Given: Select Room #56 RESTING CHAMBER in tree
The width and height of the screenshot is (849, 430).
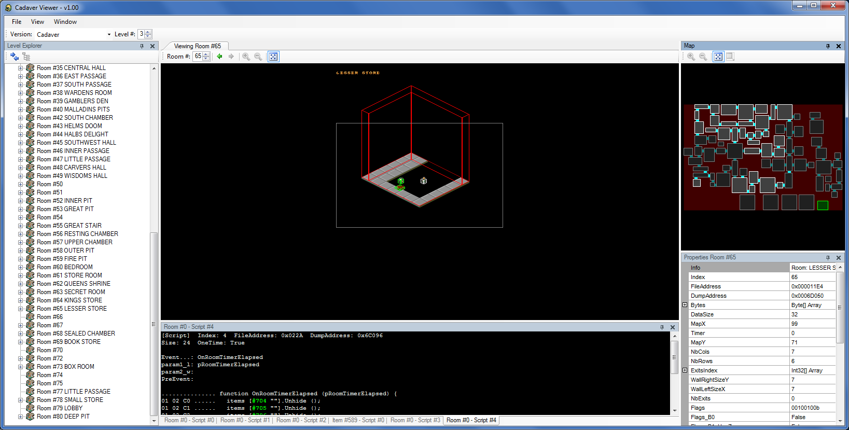Looking at the screenshot, I should click(x=77, y=234).
